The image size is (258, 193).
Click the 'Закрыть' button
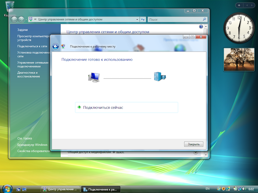(x=194, y=144)
